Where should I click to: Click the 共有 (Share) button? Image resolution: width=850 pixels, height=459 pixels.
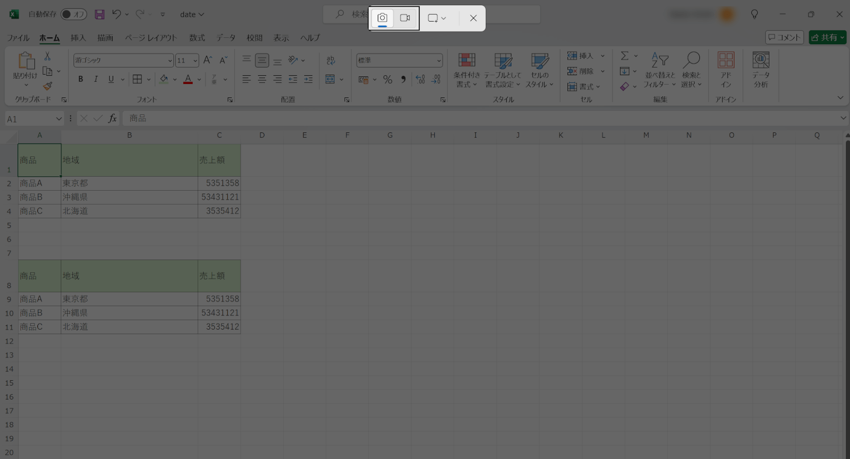(827, 37)
